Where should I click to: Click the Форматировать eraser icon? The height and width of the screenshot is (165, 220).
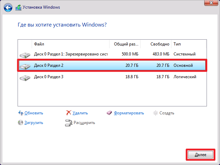click(x=110, y=113)
